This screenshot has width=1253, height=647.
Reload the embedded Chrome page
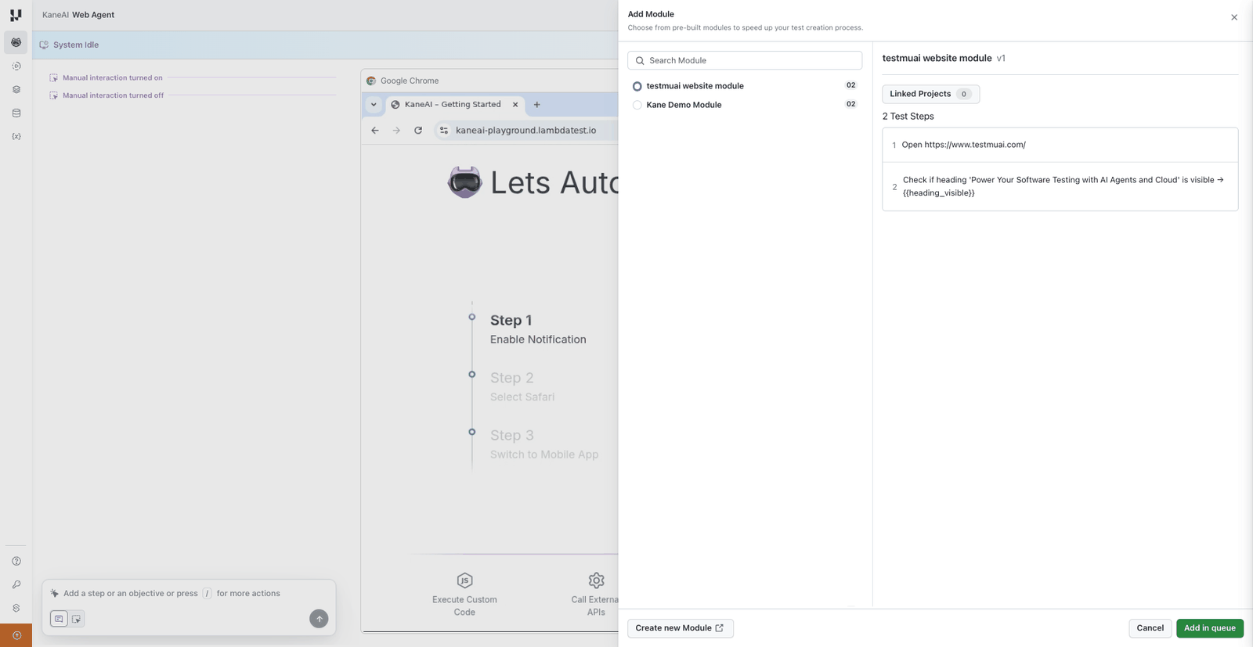click(x=418, y=131)
